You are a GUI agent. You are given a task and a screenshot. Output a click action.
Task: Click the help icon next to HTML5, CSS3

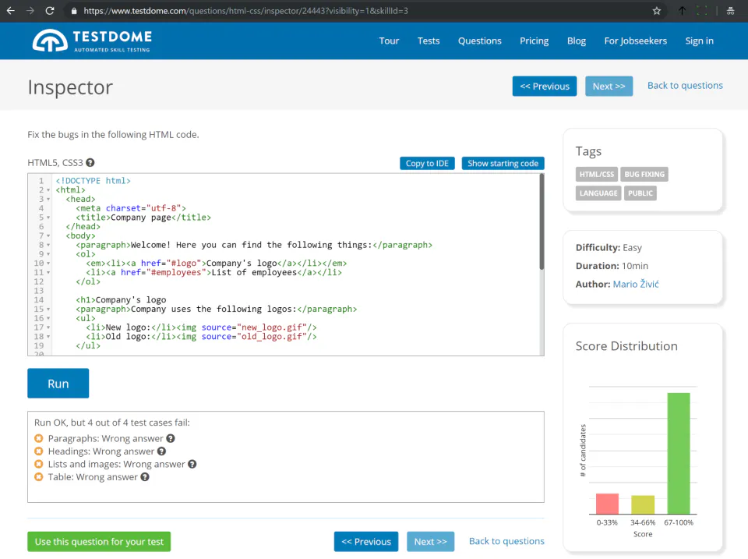coord(90,163)
